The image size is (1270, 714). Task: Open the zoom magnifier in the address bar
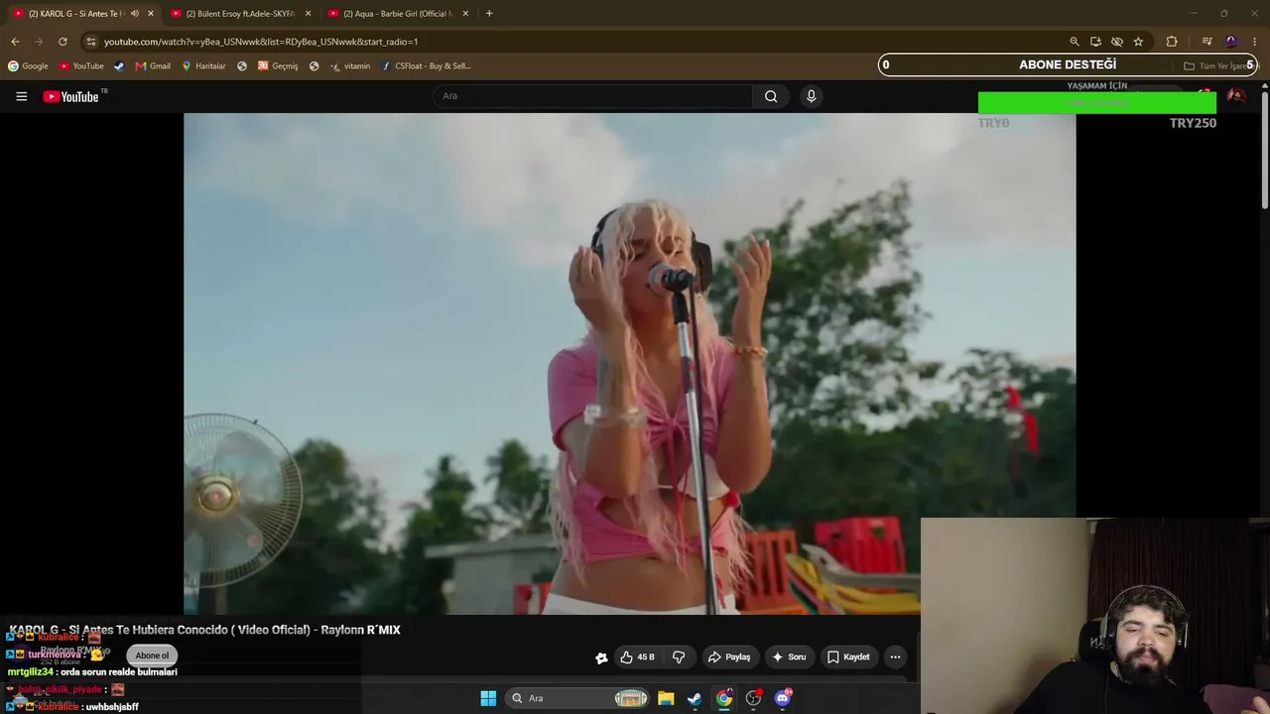(1074, 42)
